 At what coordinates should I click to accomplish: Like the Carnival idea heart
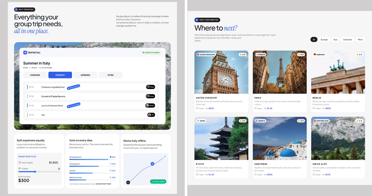[x=111, y=171]
